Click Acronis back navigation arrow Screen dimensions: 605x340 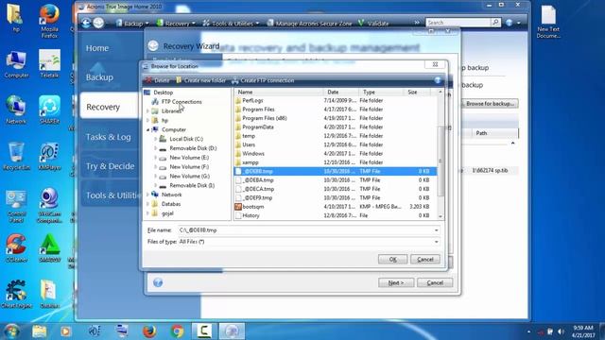(x=86, y=23)
